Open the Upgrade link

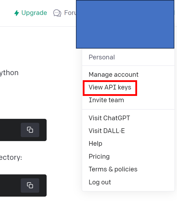tap(31, 13)
